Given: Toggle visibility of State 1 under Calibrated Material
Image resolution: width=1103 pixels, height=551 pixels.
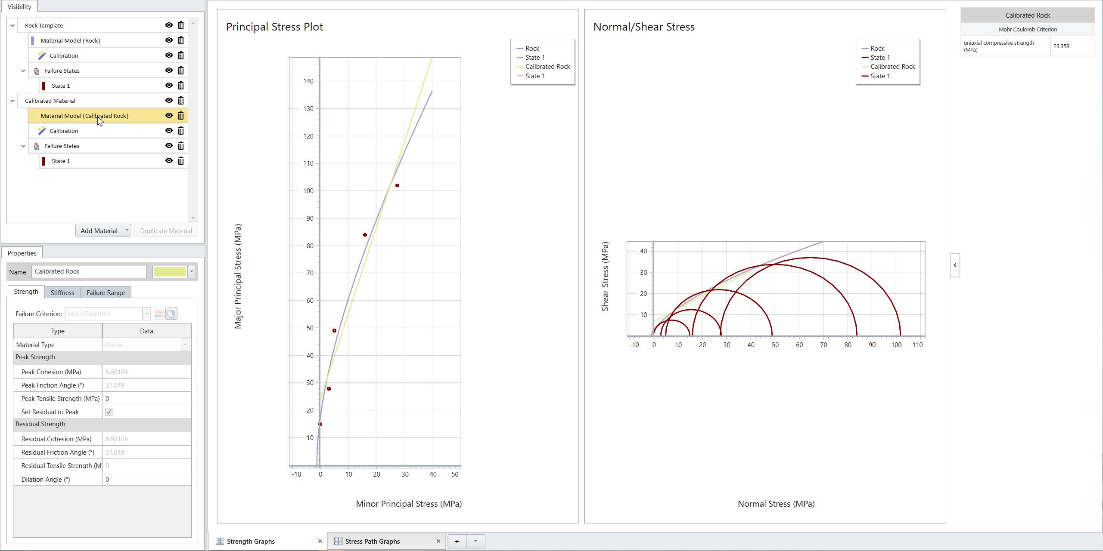Looking at the screenshot, I should (168, 160).
